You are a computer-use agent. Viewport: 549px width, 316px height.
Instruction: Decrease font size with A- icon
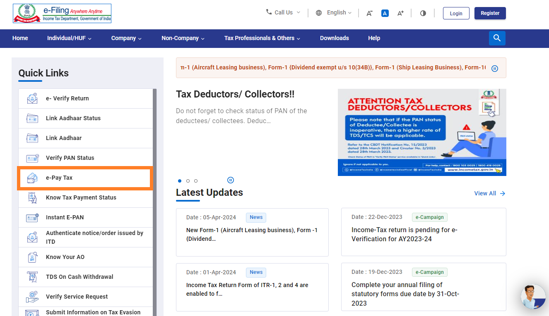[x=369, y=13]
